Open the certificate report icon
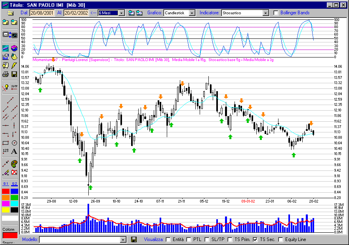 [x=6, y=65]
